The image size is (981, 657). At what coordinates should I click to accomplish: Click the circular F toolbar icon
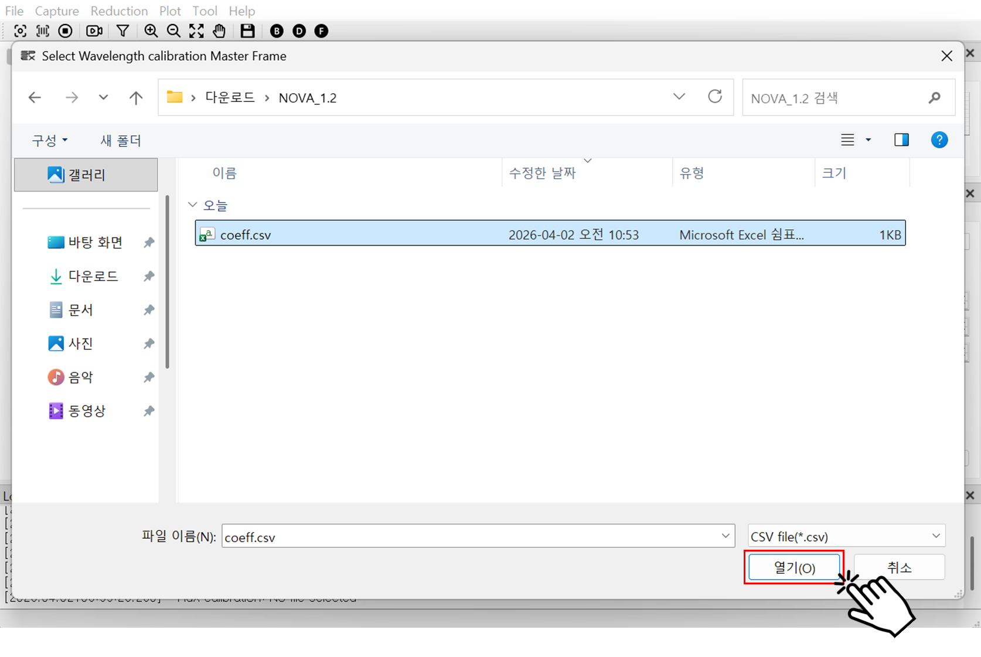(321, 31)
